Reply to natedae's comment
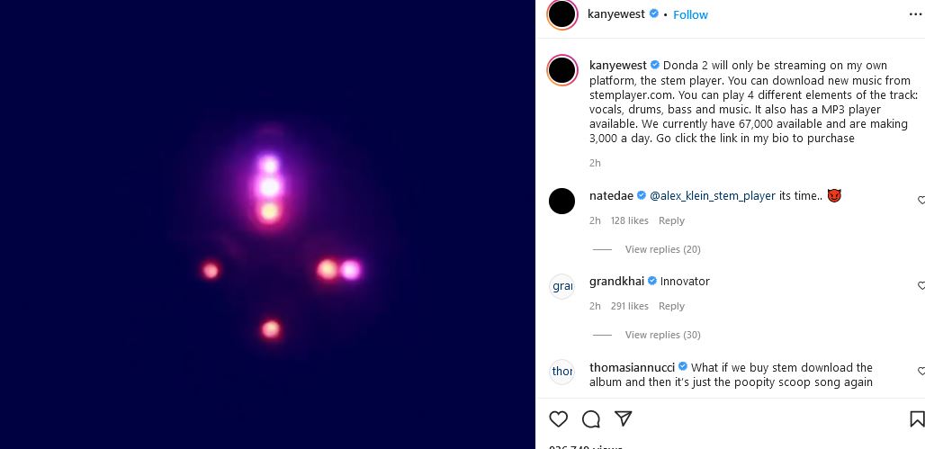The image size is (925, 449). click(671, 220)
